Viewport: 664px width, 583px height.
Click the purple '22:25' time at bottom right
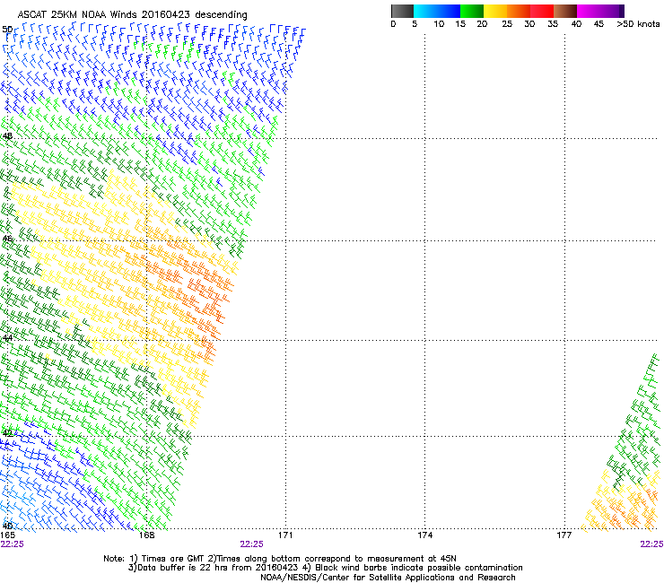click(x=651, y=544)
